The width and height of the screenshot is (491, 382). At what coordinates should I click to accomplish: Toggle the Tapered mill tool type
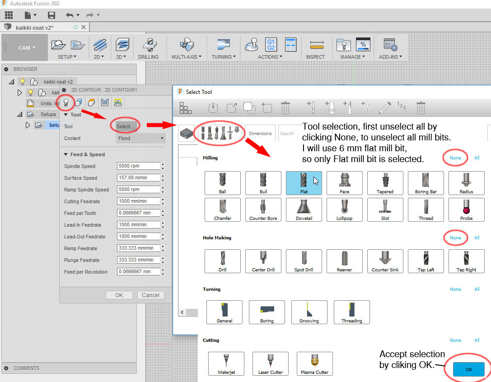coord(385,183)
